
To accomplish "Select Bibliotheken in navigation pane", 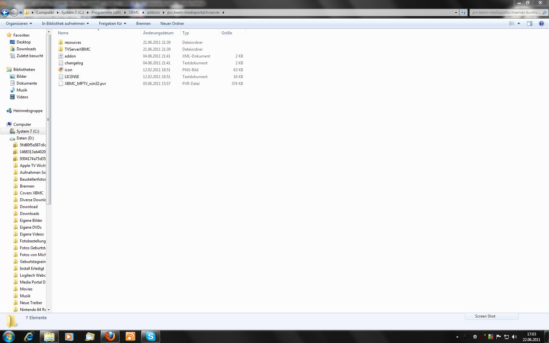I will (24, 70).
